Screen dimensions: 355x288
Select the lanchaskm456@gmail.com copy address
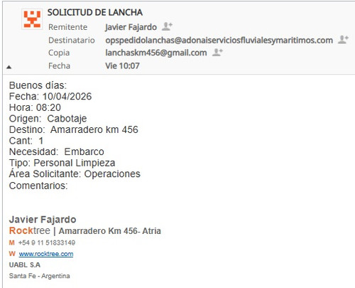[x=156, y=53]
